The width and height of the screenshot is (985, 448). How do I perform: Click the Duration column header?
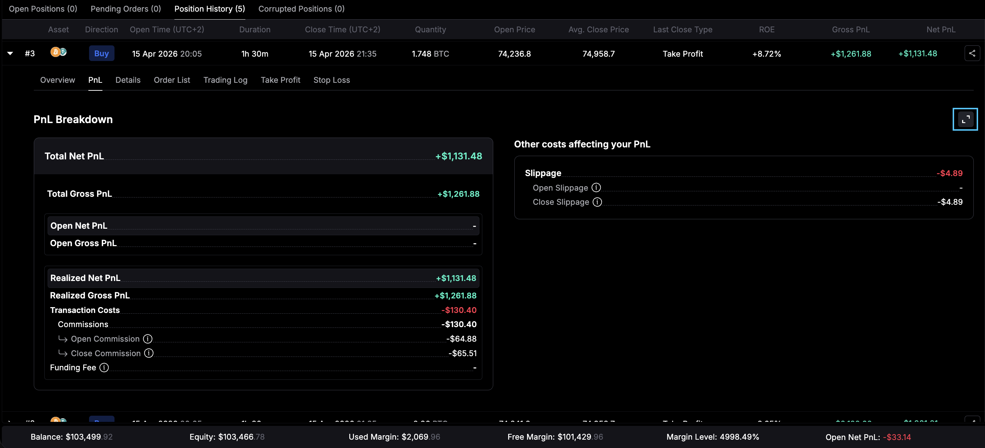255,29
